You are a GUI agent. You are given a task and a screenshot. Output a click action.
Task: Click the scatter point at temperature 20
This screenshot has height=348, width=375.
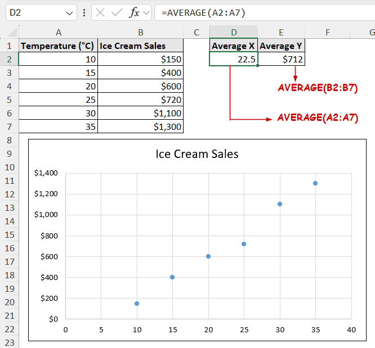coord(208,256)
